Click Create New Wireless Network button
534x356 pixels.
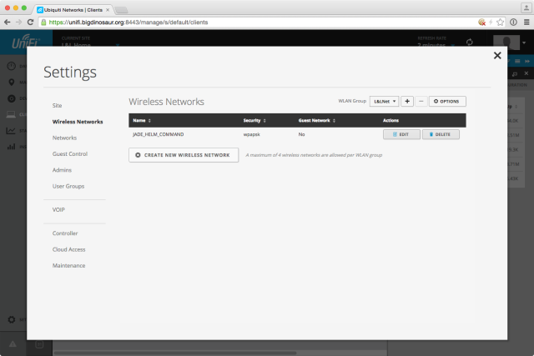184,155
